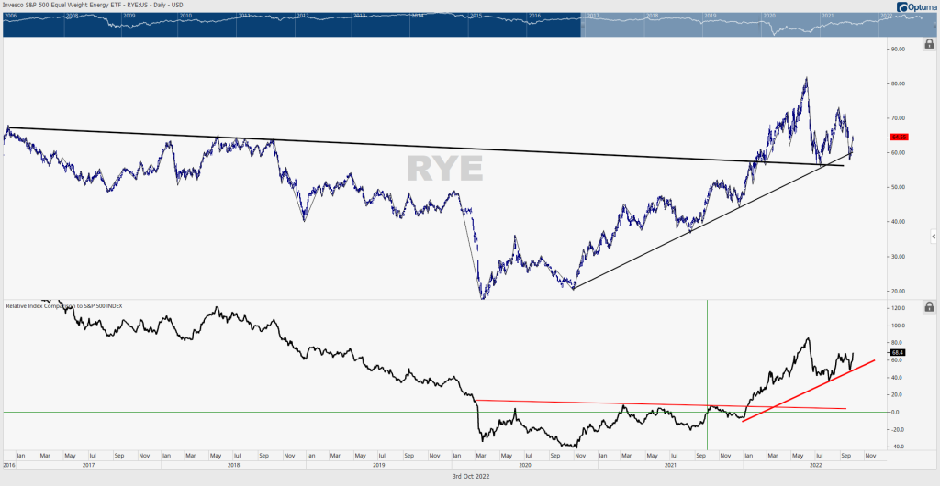This screenshot has height=486, width=940.
Task: Click the lock icon on the relative index pane
Action: (x=929, y=307)
